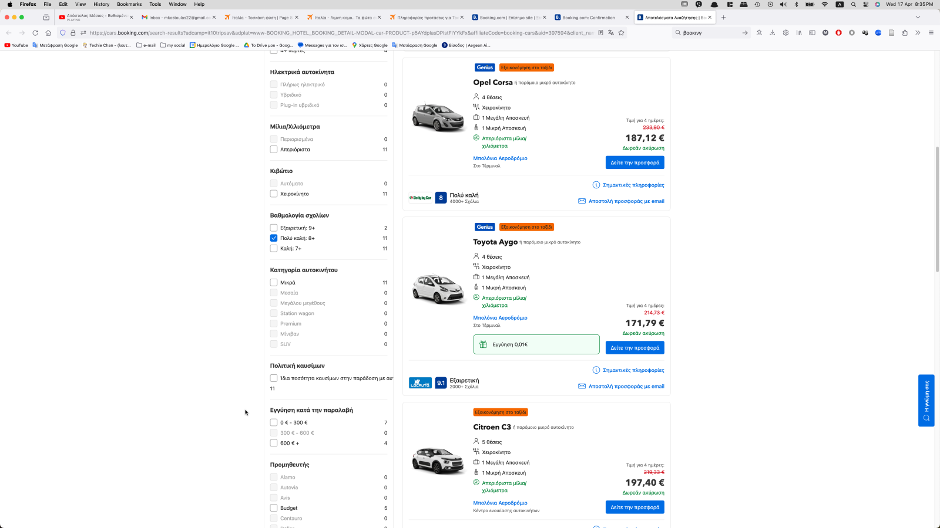The width and height of the screenshot is (940, 528).
Task: Open the History menu in menu bar
Action: (x=102, y=4)
